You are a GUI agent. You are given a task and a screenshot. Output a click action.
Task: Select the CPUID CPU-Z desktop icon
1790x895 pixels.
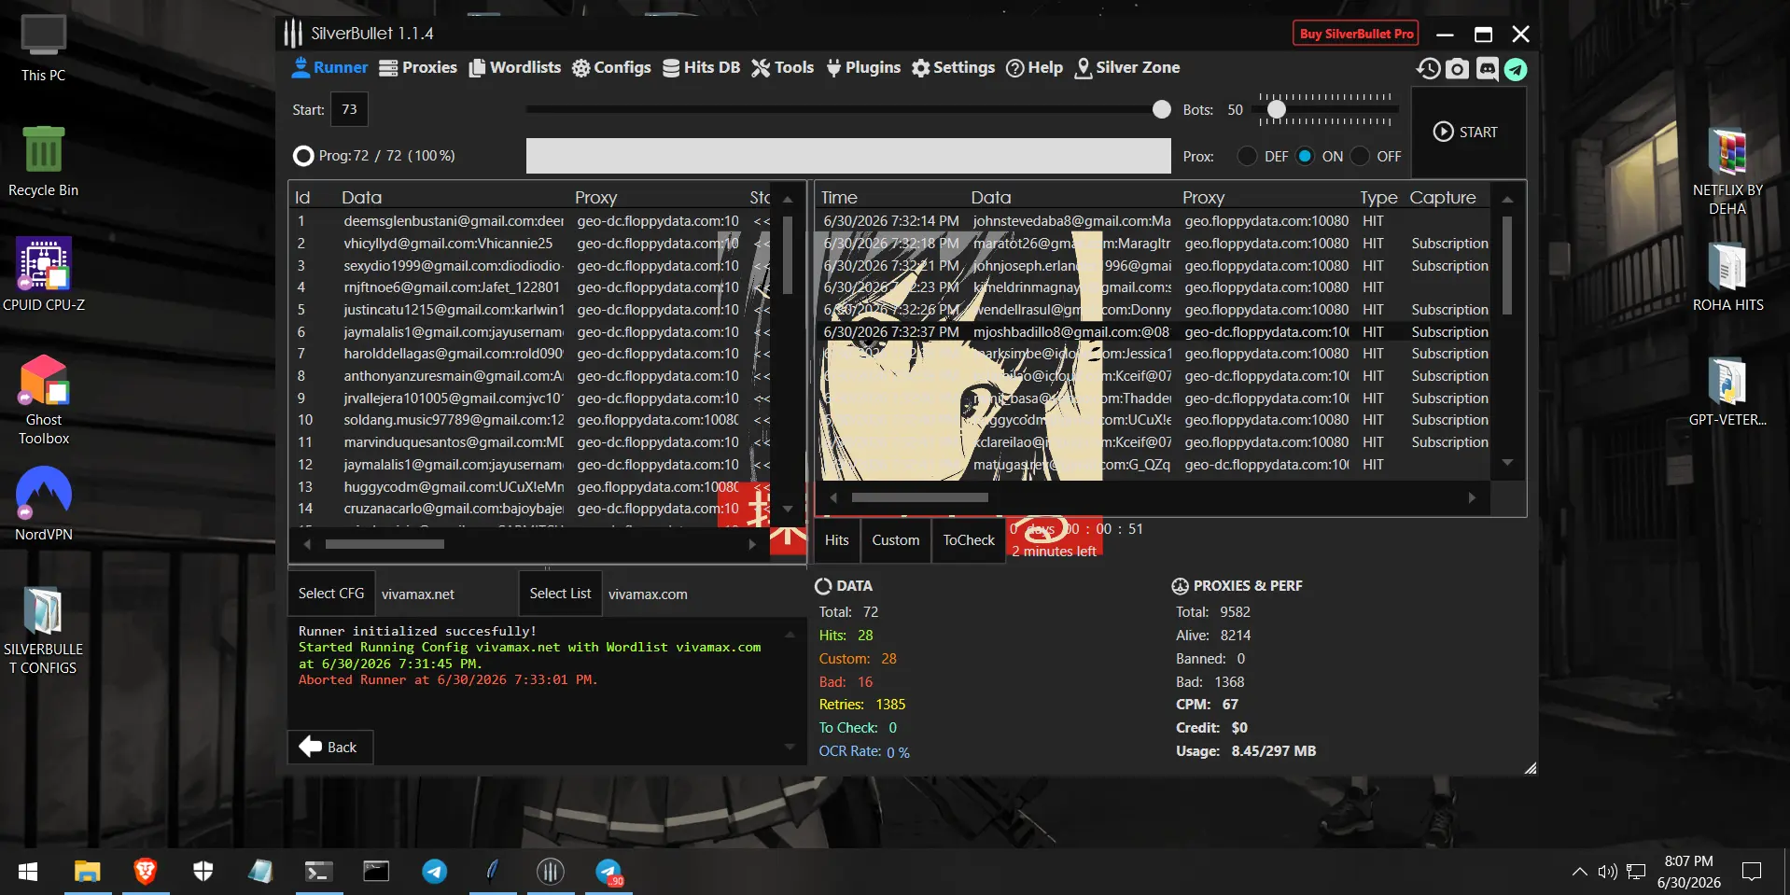click(43, 275)
